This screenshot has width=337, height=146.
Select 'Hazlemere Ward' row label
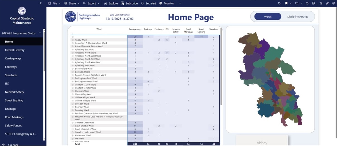[x=83, y=135]
